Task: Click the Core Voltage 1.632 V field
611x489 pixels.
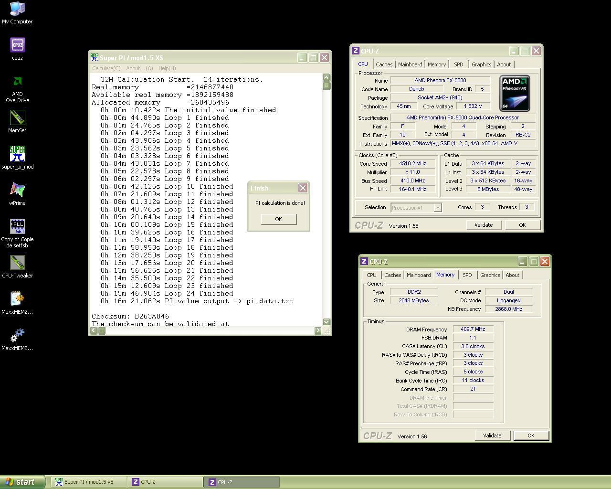Action: click(x=473, y=106)
